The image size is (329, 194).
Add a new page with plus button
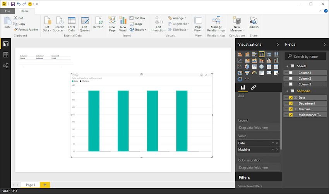[x=45, y=185]
